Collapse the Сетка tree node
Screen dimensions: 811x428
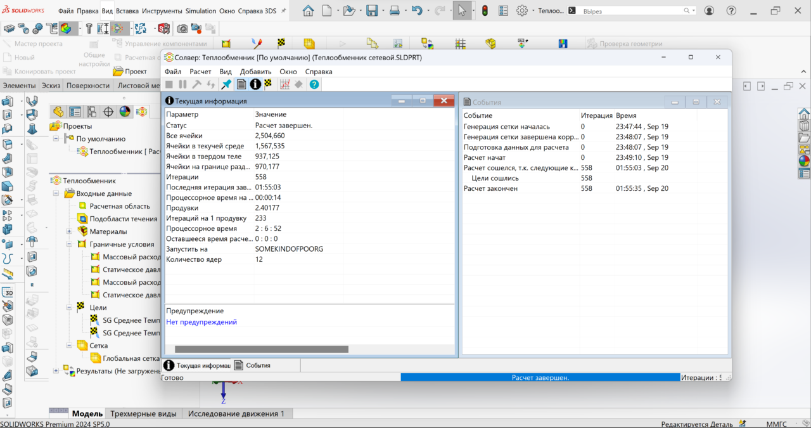[x=69, y=346]
